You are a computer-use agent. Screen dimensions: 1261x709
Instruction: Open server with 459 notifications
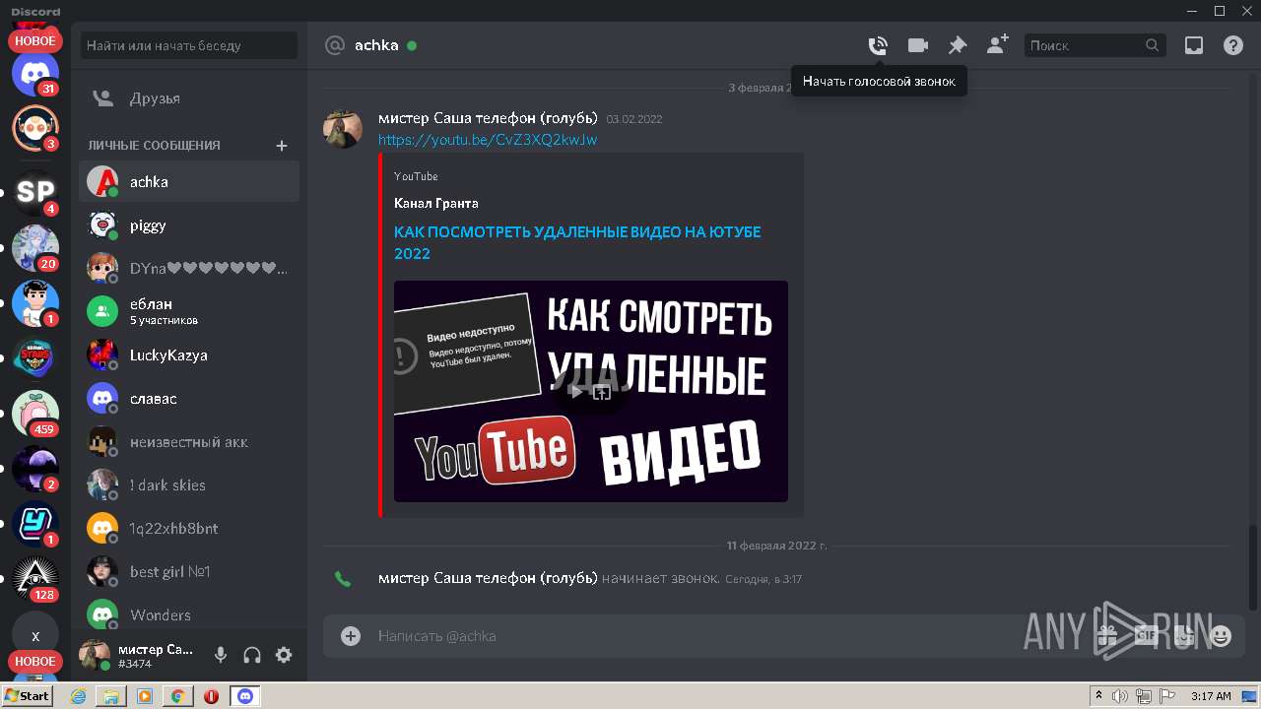(35, 413)
